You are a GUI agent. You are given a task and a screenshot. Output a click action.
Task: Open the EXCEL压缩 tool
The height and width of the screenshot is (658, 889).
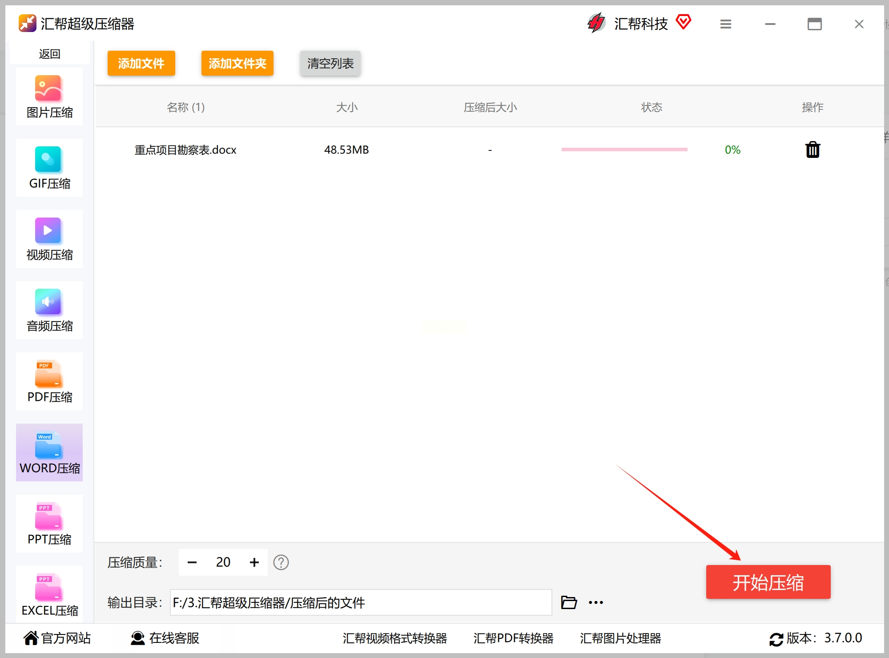coord(49,595)
